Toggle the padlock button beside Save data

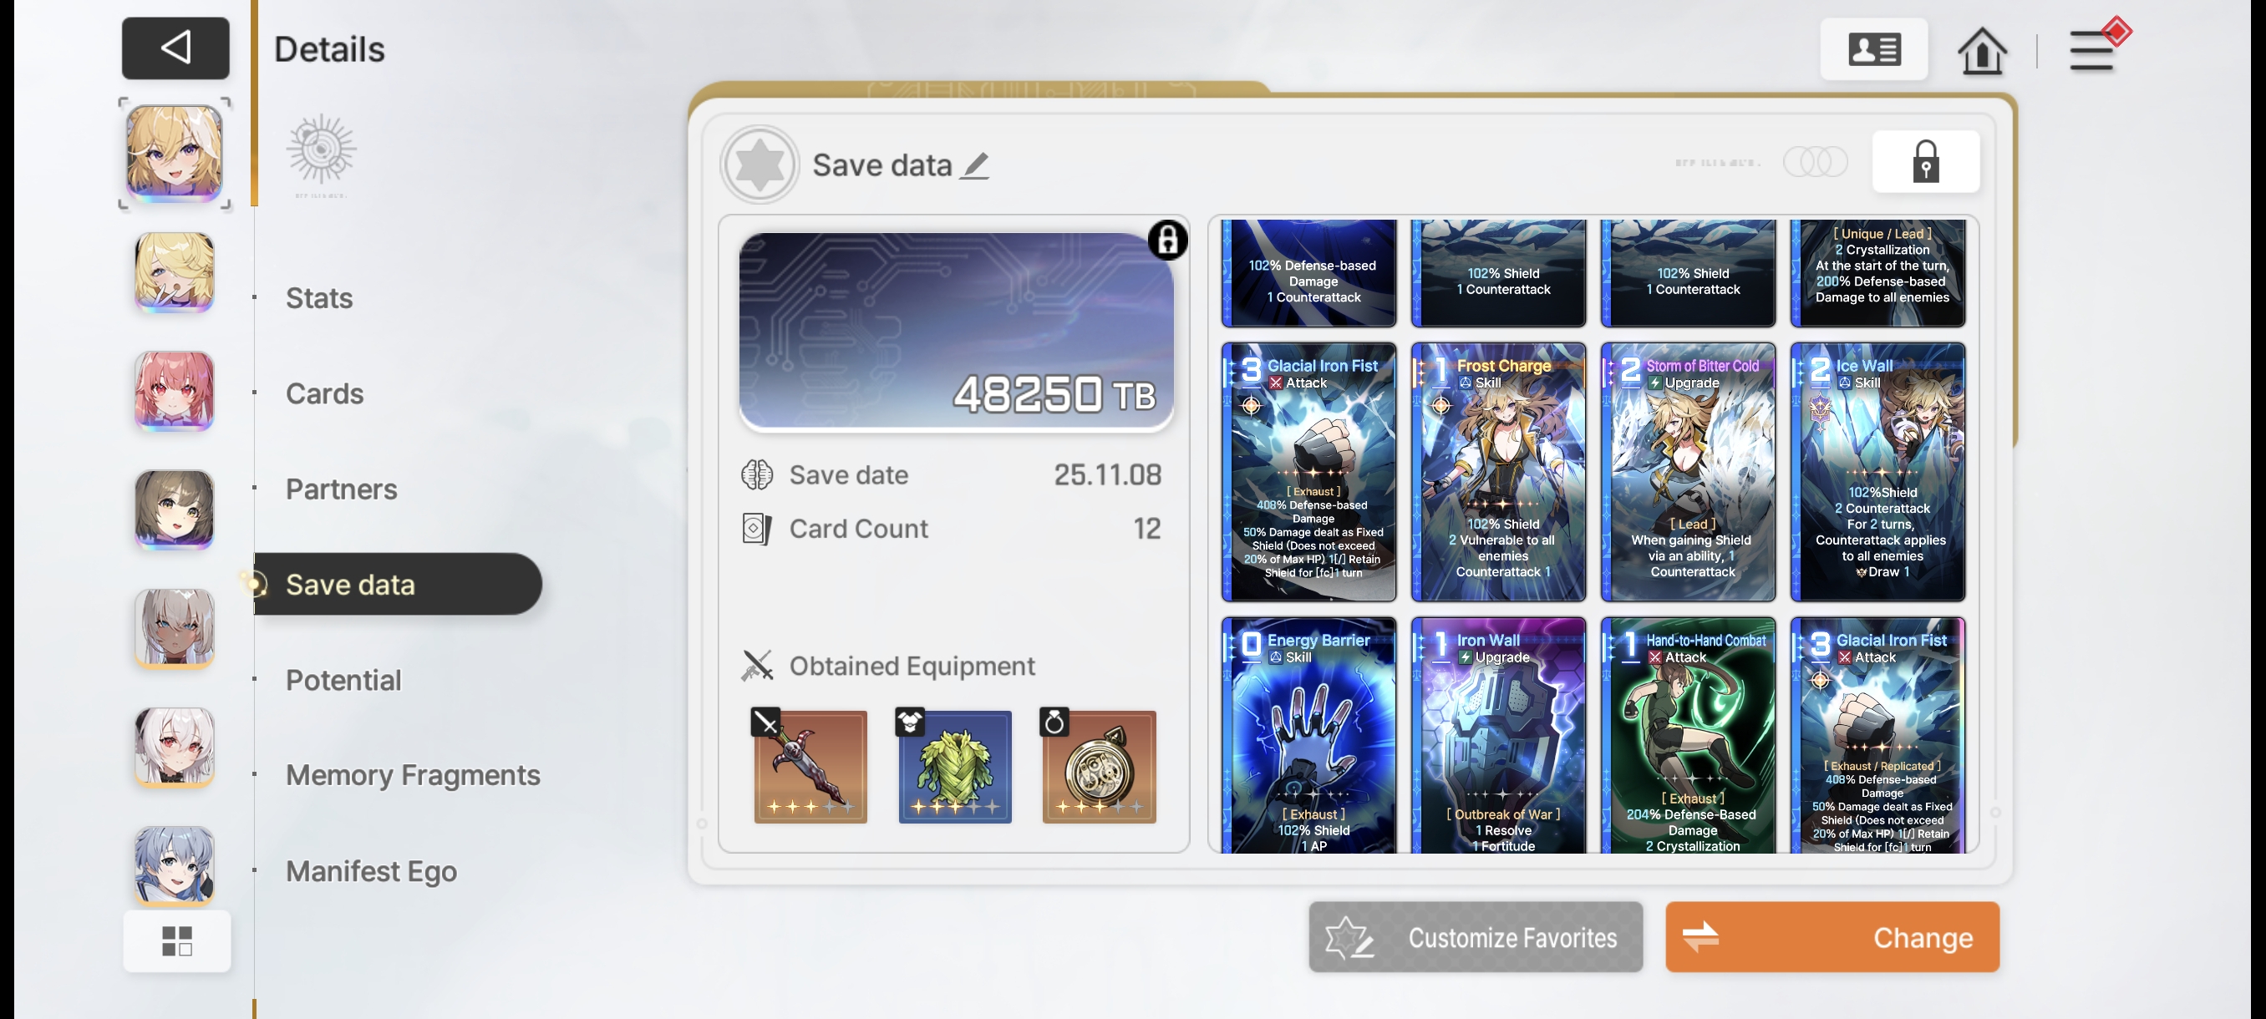coord(1926,162)
